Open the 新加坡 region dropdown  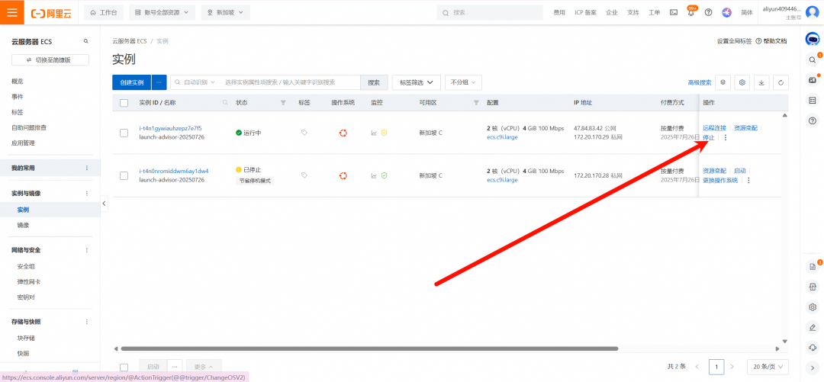pos(225,13)
